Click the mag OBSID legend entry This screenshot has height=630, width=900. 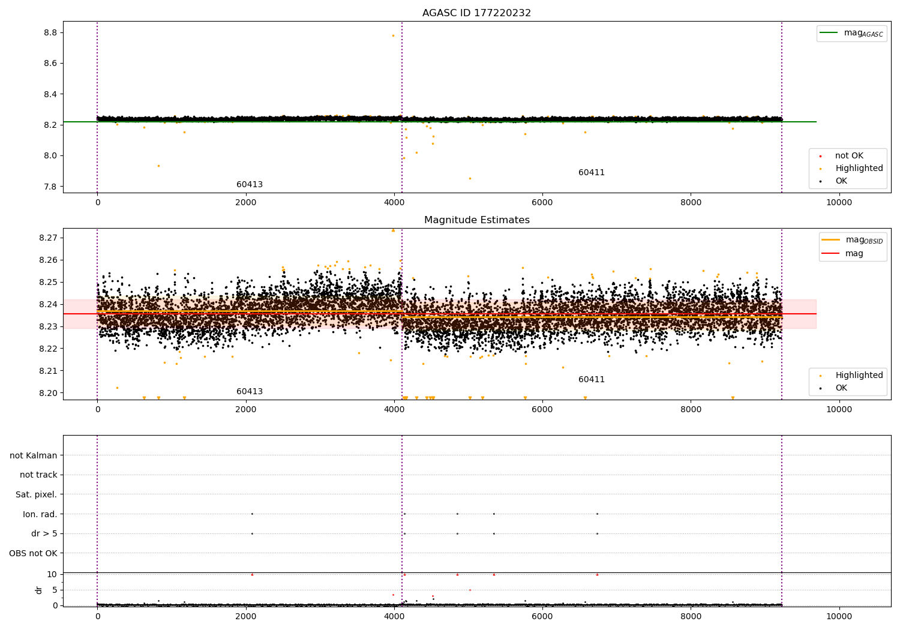pyautogui.click(x=852, y=241)
